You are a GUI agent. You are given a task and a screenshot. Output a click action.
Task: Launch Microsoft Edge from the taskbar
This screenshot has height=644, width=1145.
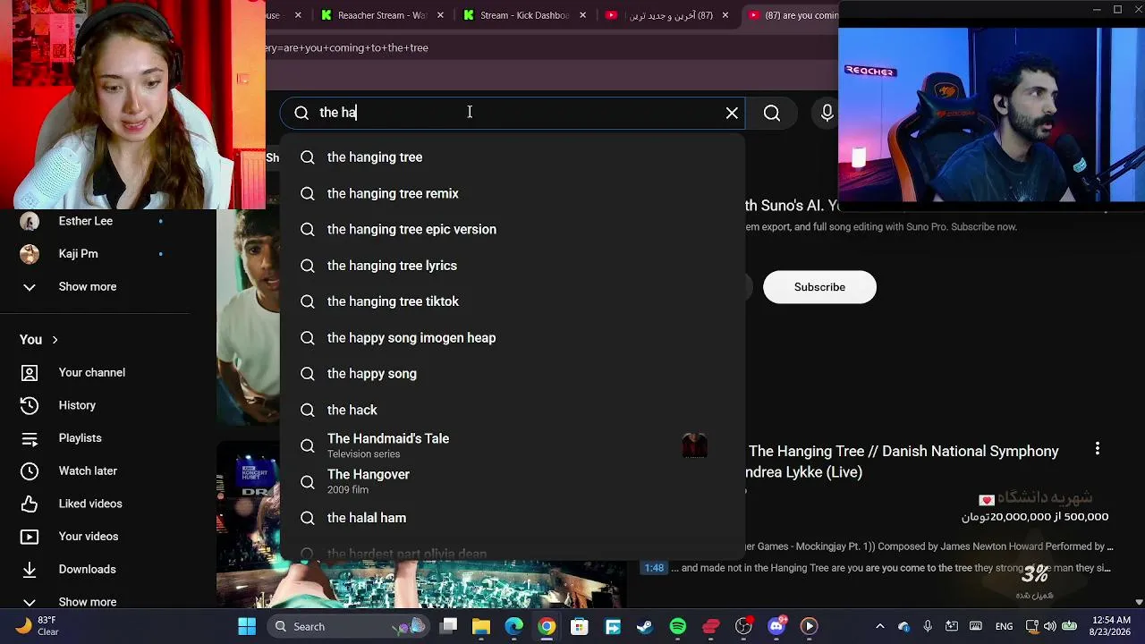pyautogui.click(x=514, y=626)
